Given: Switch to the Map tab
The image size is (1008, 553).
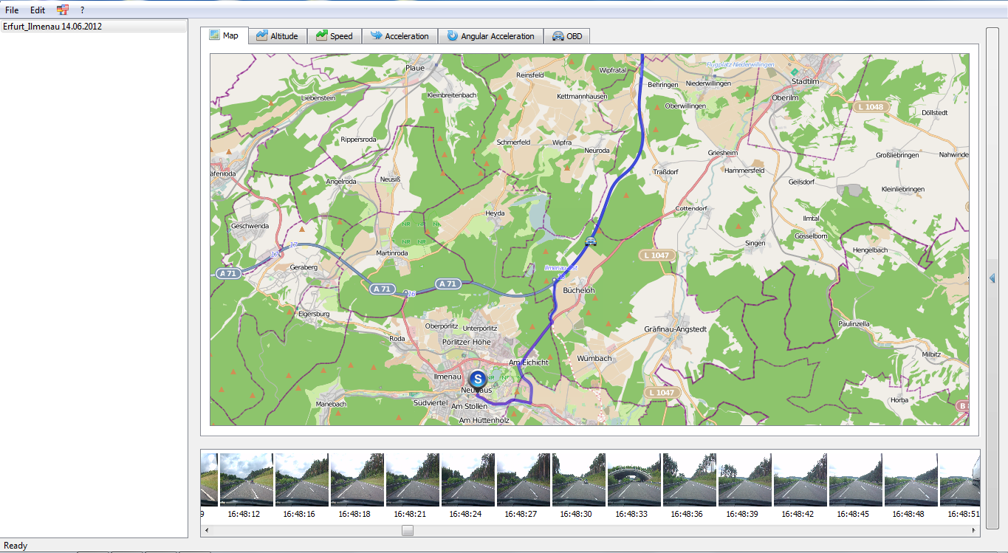Looking at the screenshot, I should point(224,35).
